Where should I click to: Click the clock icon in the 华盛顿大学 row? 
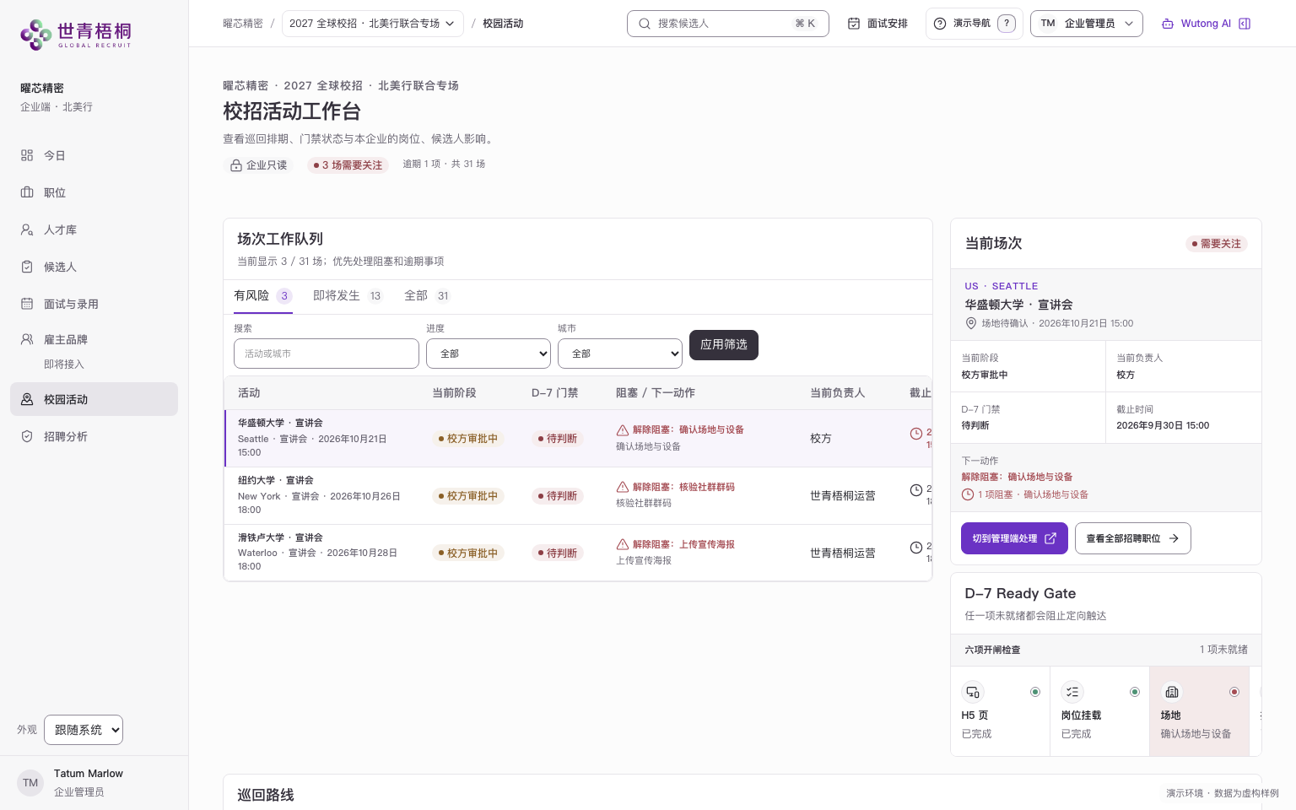(x=916, y=433)
